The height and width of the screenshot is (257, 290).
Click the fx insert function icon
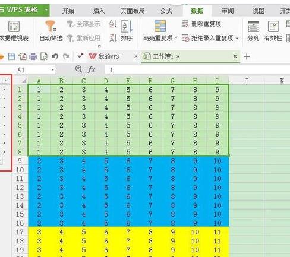click(92, 69)
